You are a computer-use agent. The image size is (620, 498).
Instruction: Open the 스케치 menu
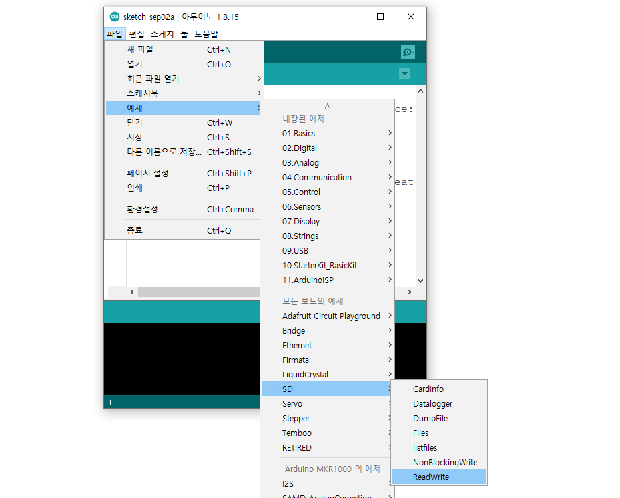162,34
